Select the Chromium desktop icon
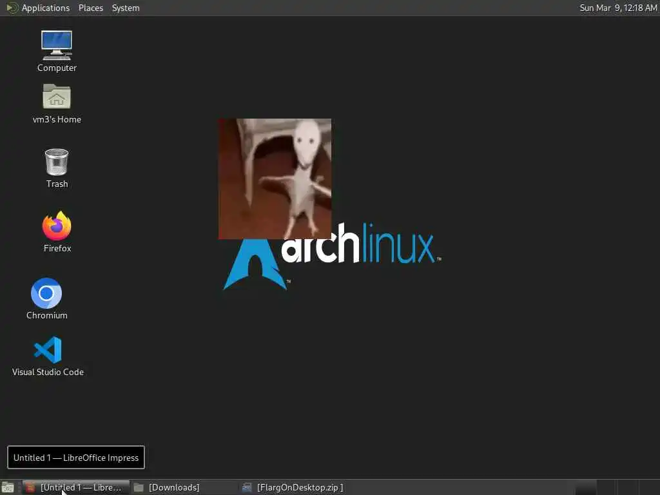The width and height of the screenshot is (660, 495). [46, 298]
